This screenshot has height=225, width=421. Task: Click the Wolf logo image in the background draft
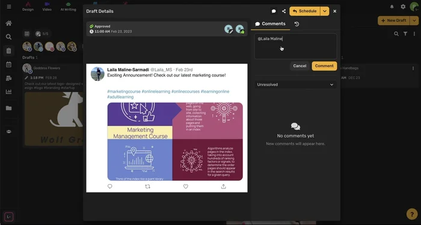tap(54, 119)
